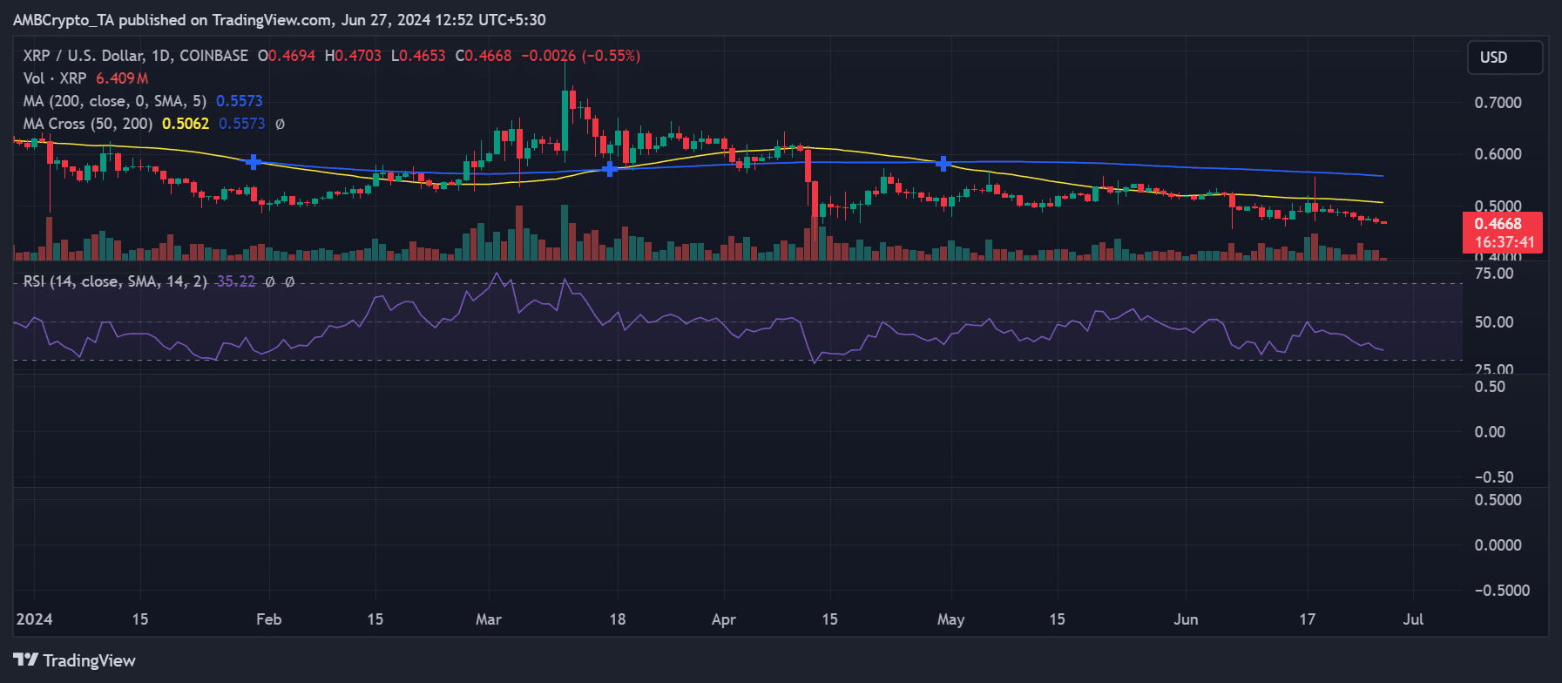
Task: Click the close price value C0.4668
Action: click(483, 56)
